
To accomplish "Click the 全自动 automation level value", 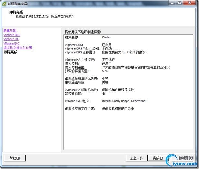I will click(x=106, y=48).
